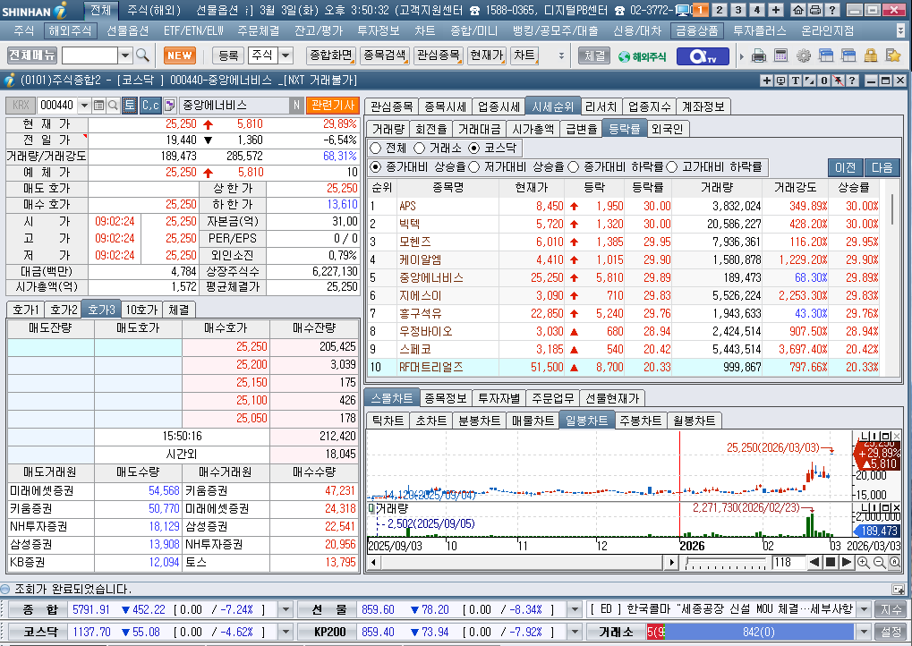This screenshot has width=912, height=646.
Task: Click the chart stop square button
Action: point(831,562)
